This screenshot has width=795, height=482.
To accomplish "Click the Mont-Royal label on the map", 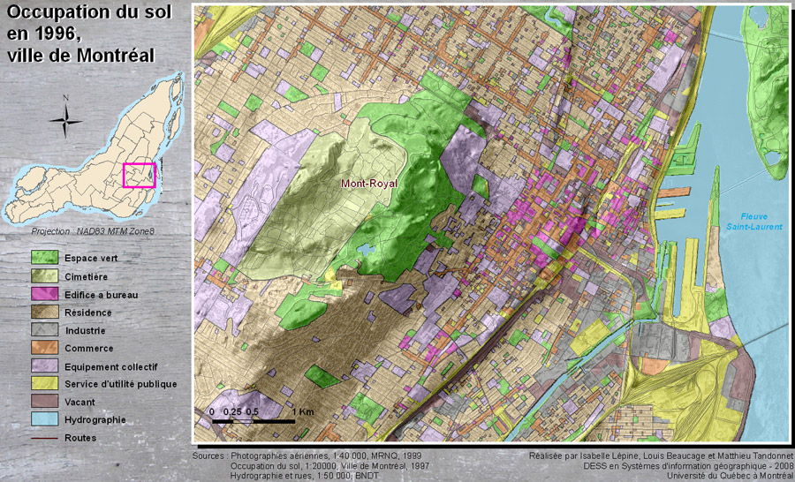I will coord(371,185).
